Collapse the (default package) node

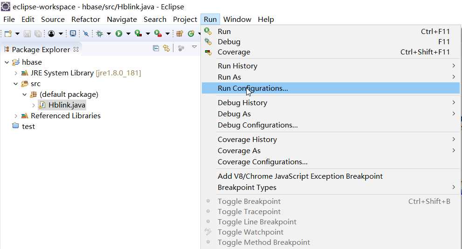click(x=25, y=94)
